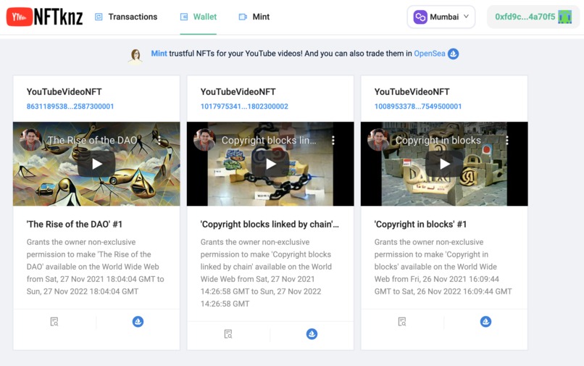The width and height of the screenshot is (584, 366).
Task: Open more options on Copyright blocks linked video
Action: coord(333,140)
